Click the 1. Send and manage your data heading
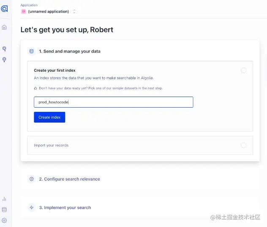267x227 pixels. coord(70,51)
